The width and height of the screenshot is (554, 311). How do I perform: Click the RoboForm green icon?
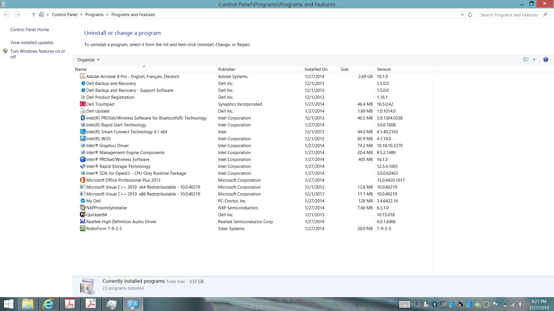pos(83,228)
